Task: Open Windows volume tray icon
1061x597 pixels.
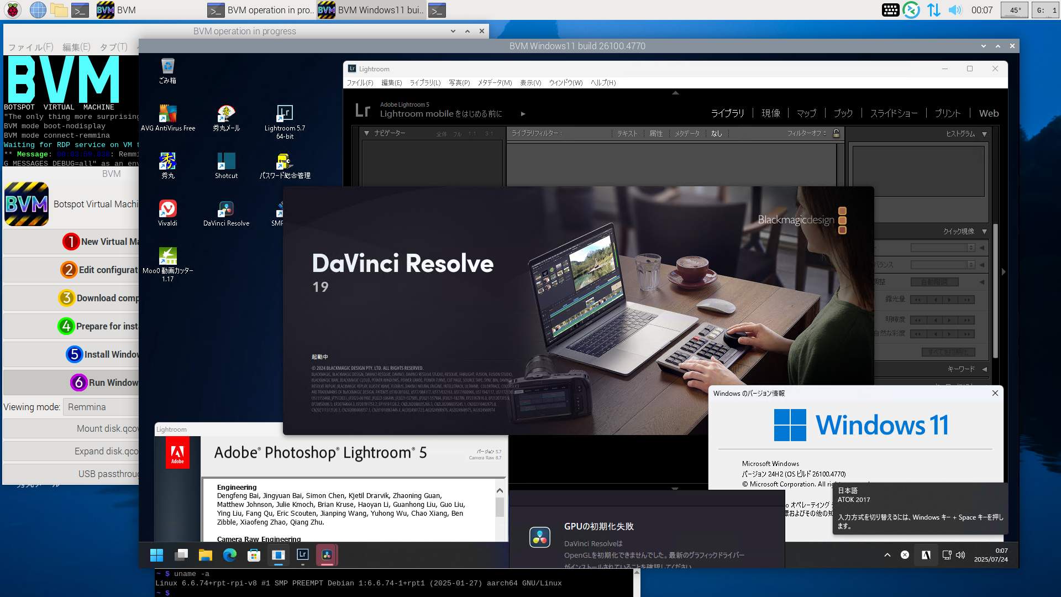Action: click(960, 555)
